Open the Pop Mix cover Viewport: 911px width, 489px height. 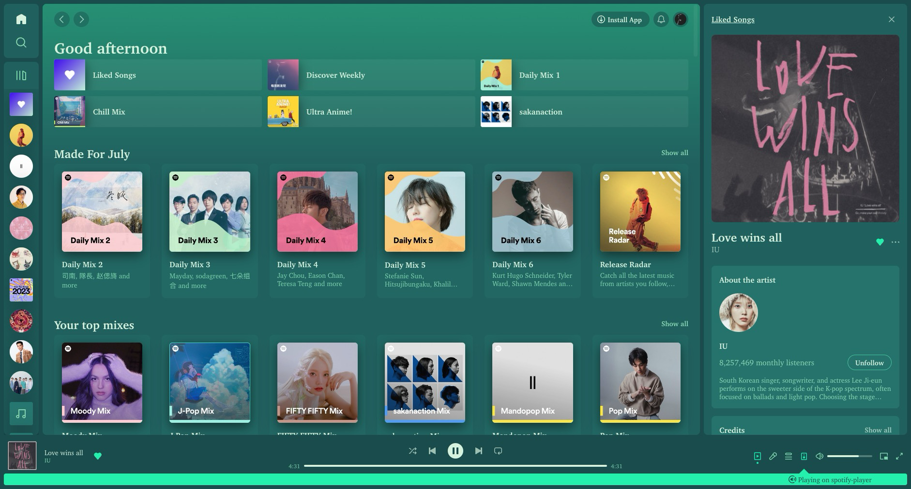click(x=640, y=383)
